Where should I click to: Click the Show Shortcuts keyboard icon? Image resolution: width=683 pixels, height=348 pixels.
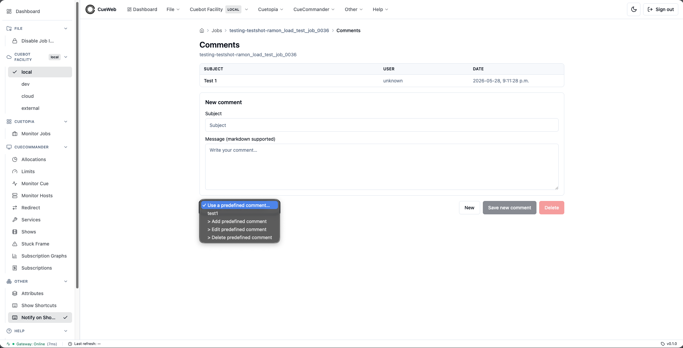[15, 305]
